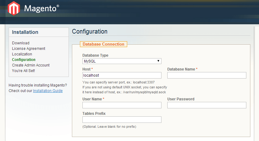Click the Installation sidebar header
The height and width of the screenshot is (141, 259).
25,32
